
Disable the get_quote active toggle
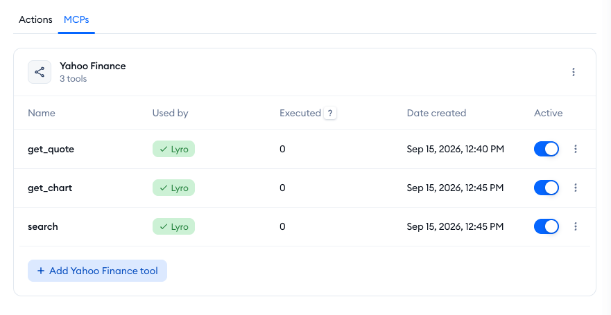[x=547, y=149]
